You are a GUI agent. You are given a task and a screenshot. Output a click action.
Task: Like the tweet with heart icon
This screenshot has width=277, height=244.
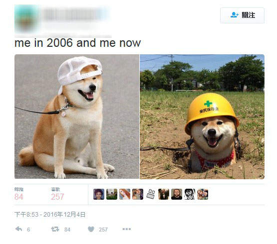click(91, 229)
